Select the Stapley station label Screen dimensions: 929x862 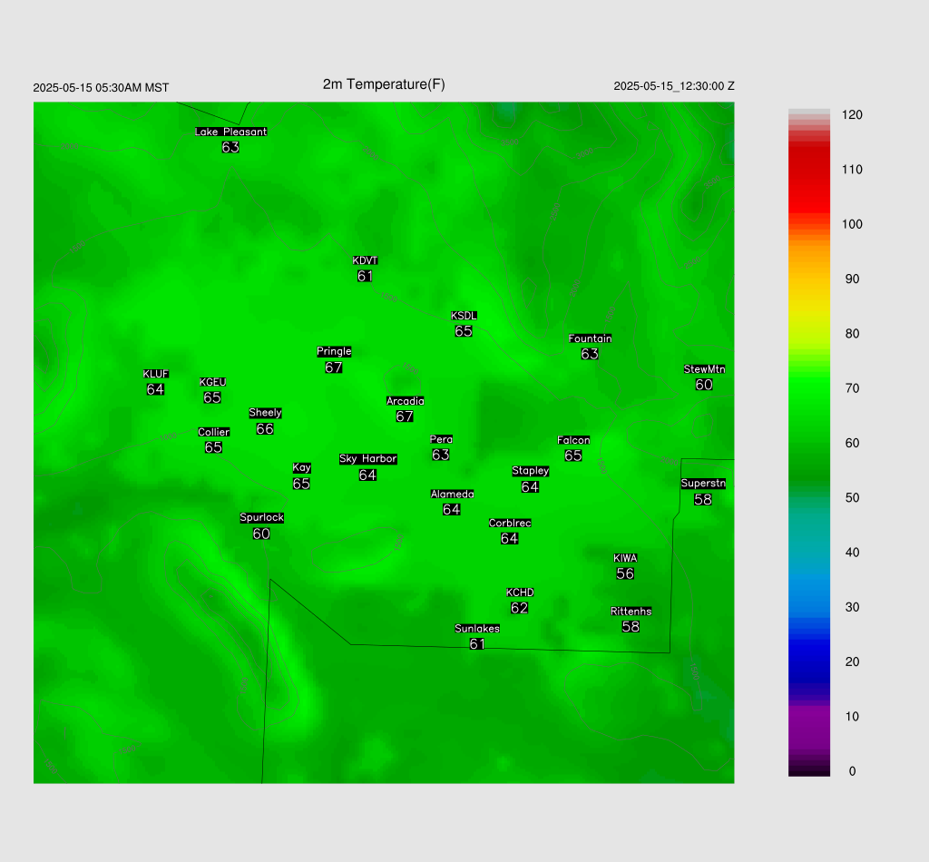pyautogui.click(x=530, y=471)
